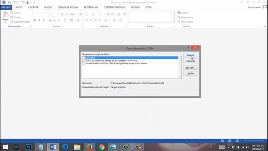Click the clear formatting eraser icon
268x151 pixels.
(x=80, y=14)
